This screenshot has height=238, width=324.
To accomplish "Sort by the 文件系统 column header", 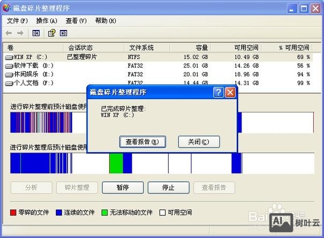I will pyautogui.click(x=147, y=48).
